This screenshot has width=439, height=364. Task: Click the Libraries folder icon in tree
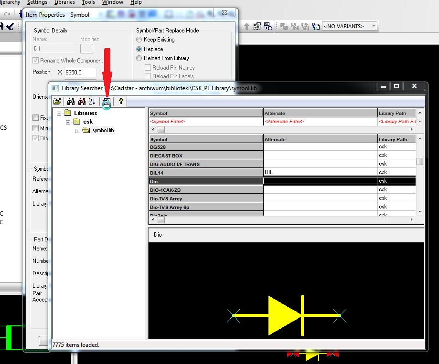pyautogui.click(x=67, y=113)
